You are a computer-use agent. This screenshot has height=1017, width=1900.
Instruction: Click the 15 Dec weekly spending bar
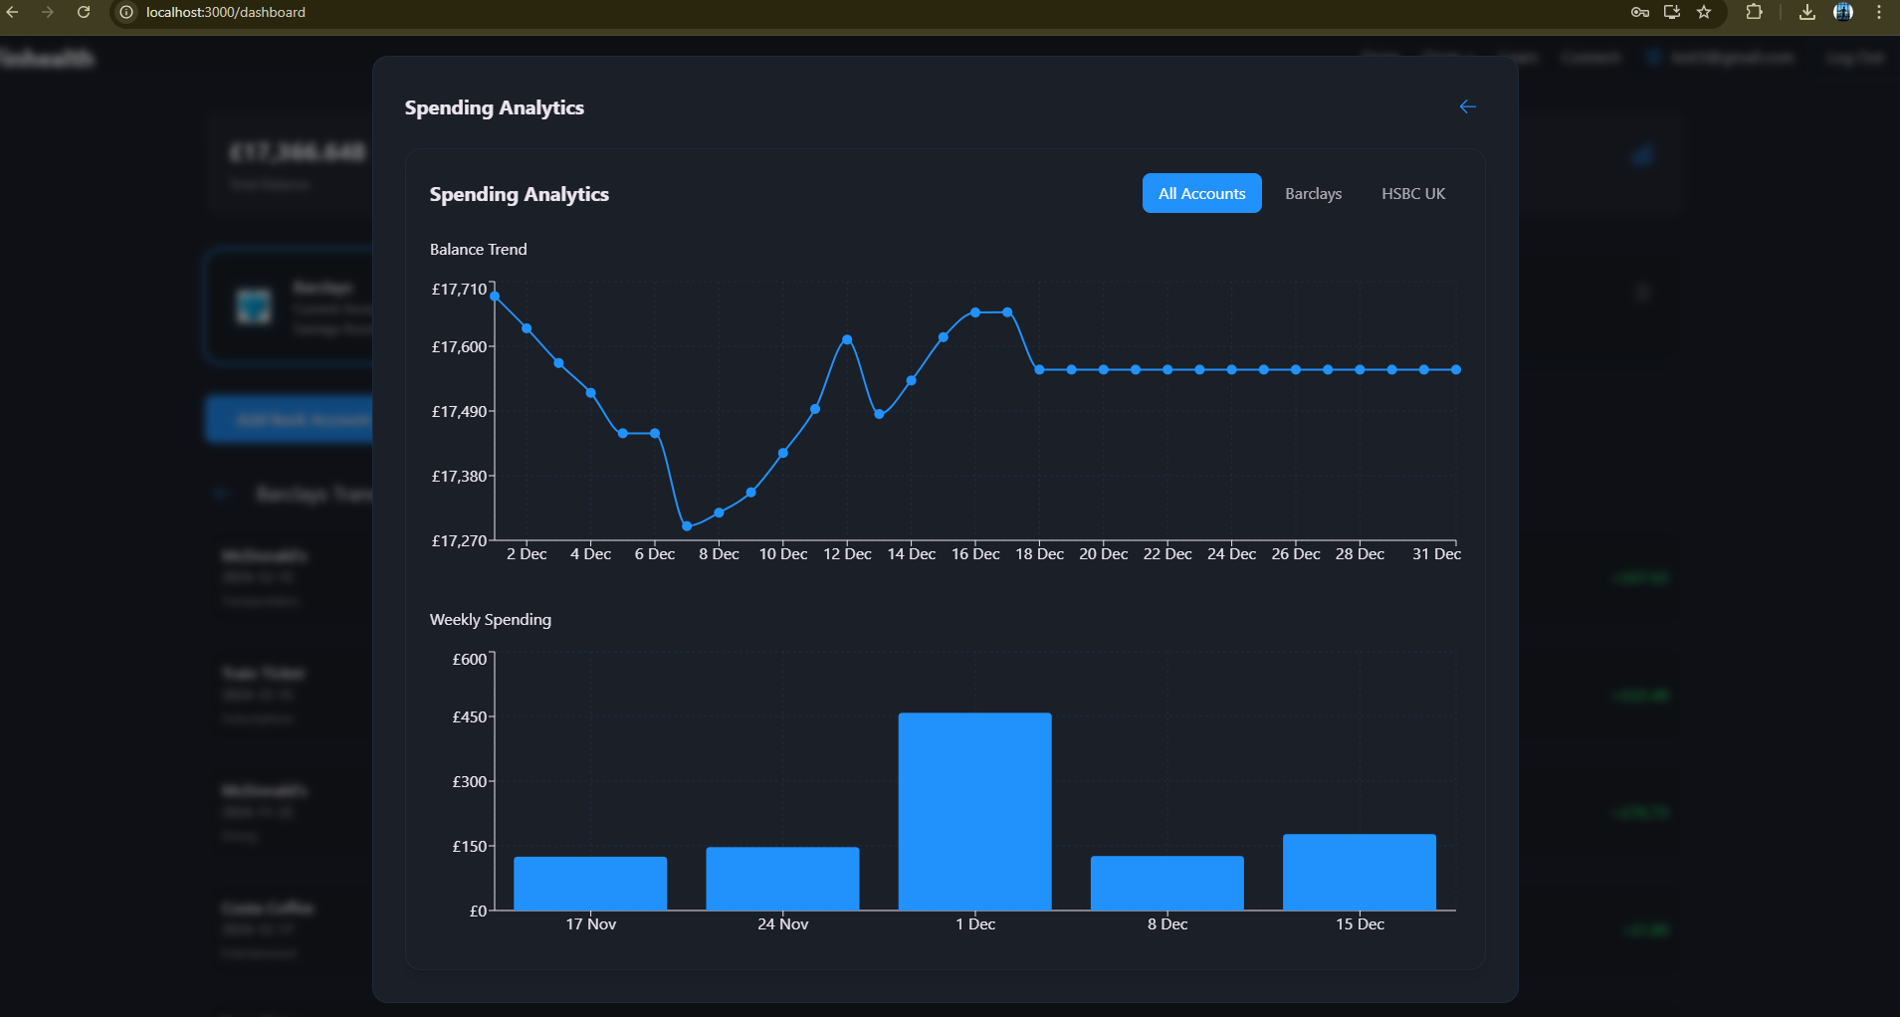tap(1360, 872)
